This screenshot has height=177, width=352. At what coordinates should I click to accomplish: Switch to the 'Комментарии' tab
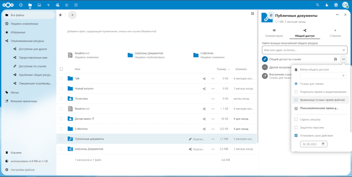[x=274, y=33]
